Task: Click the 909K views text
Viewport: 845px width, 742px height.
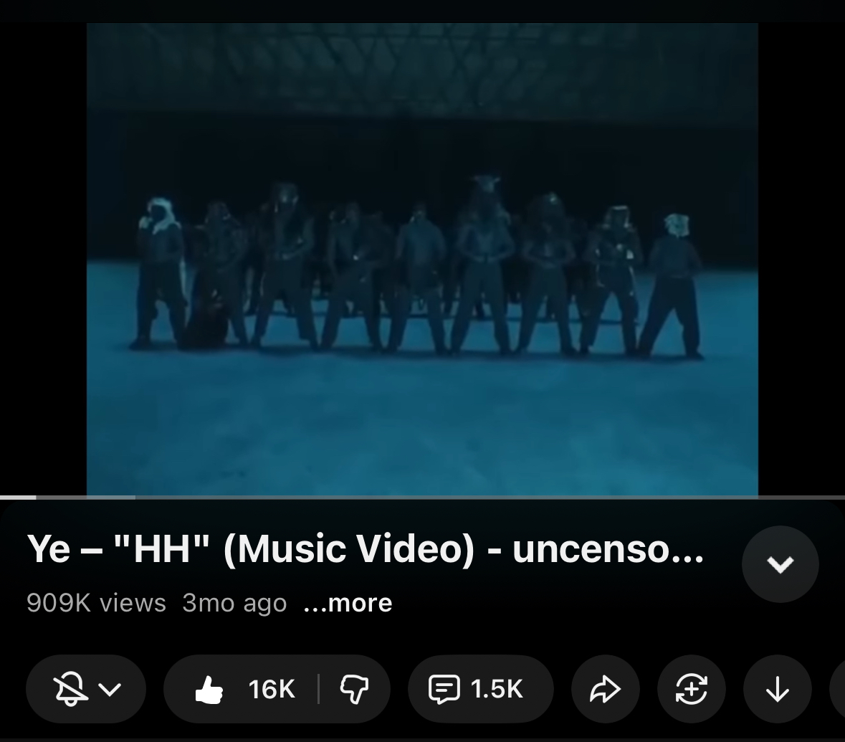Action: tap(97, 603)
